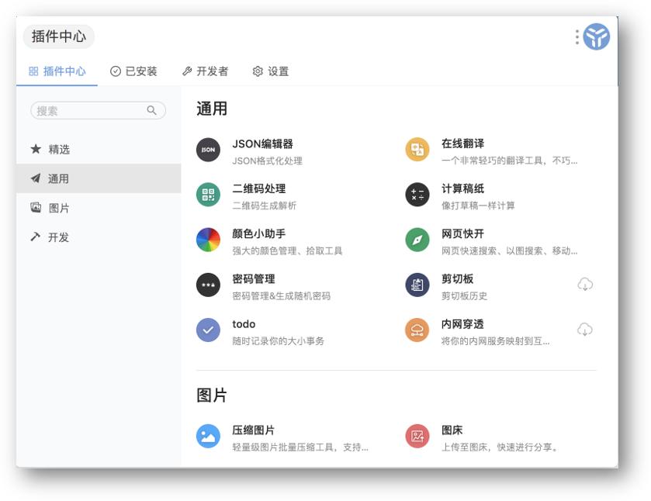Download the 剪切板 plugin via cloud icon
This screenshot has height=501, width=651.
click(586, 285)
